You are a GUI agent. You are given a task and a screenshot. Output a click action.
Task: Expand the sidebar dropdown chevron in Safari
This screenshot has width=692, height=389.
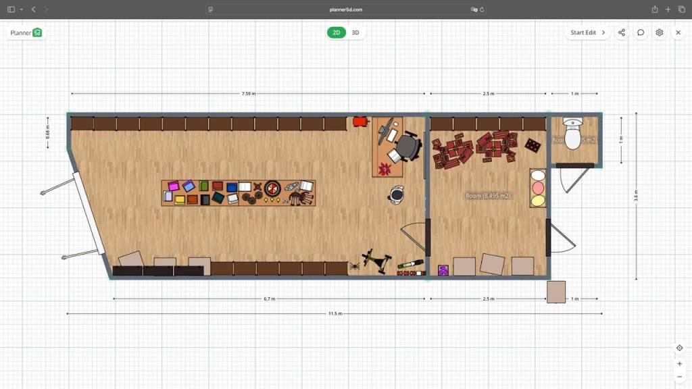pyautogui.click(x=21, y=9)
